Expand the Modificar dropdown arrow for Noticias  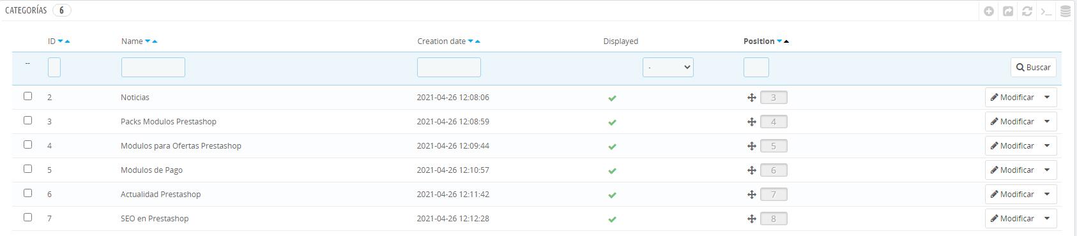[1047, 98]
